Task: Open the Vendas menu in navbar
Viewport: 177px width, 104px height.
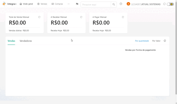Action: pos(42,4)
